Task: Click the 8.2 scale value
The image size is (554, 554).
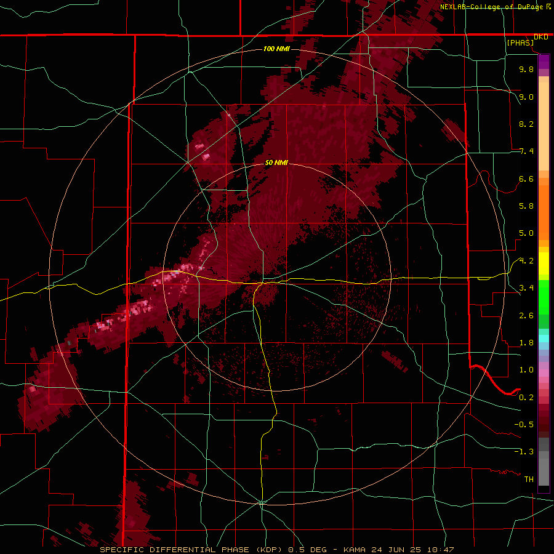Action: [x=526, y=124]
